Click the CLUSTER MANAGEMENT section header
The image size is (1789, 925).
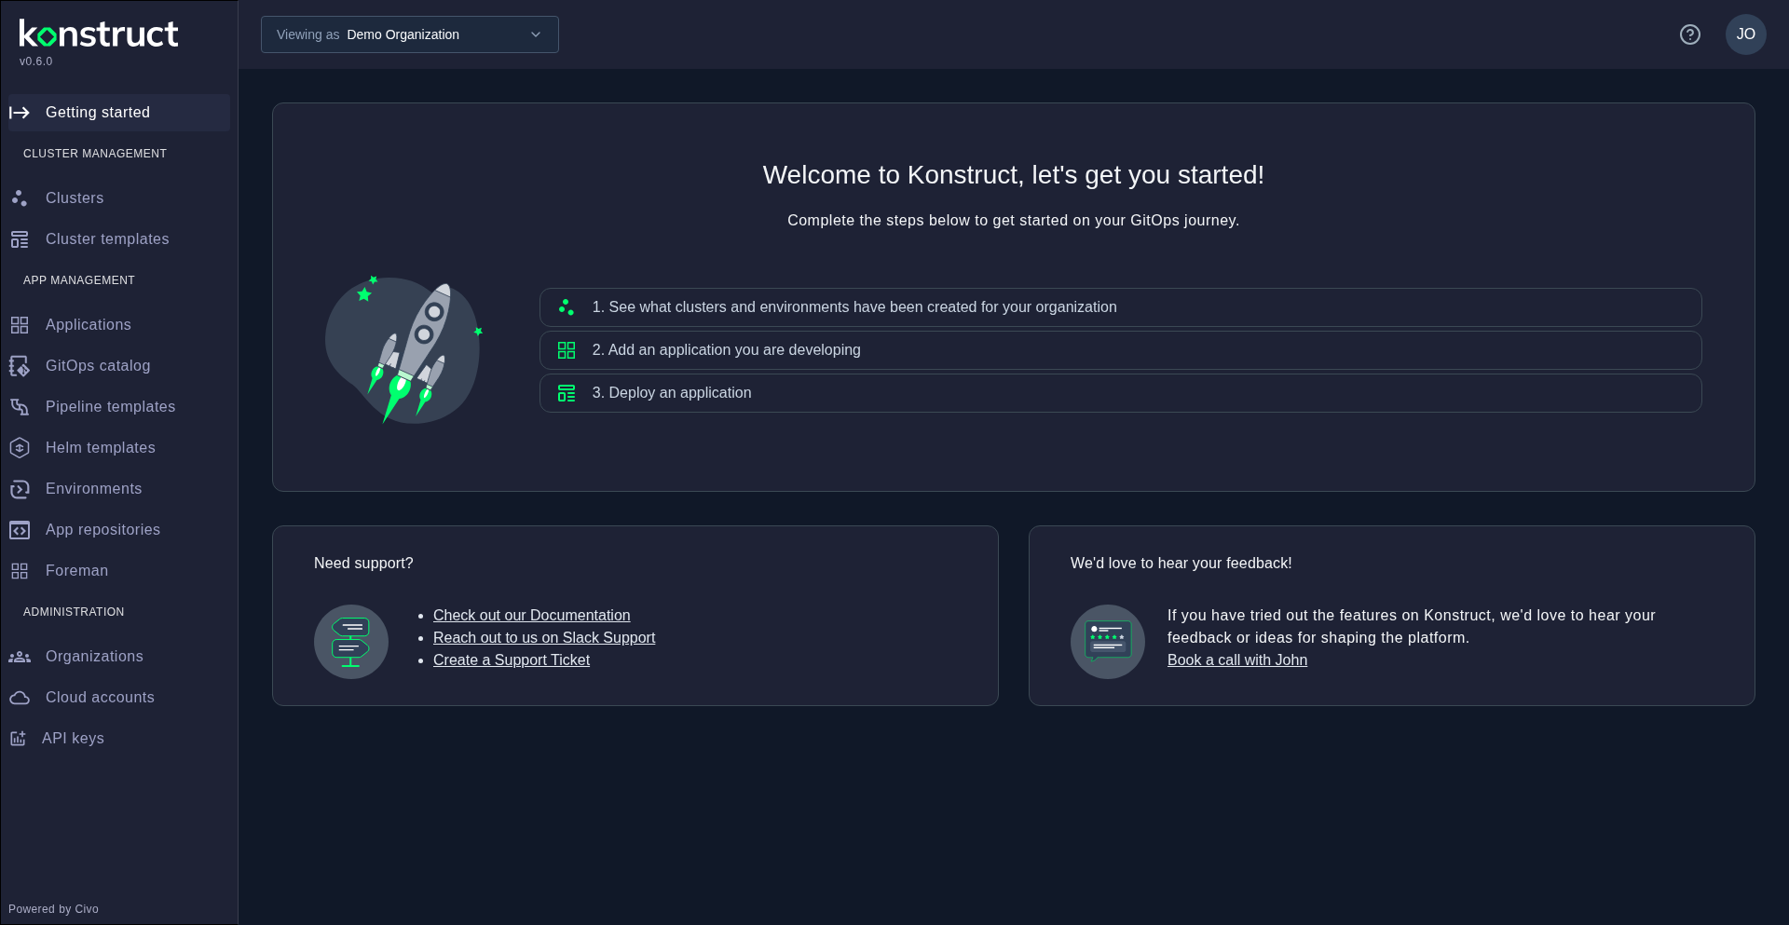(x=95, y=154)
